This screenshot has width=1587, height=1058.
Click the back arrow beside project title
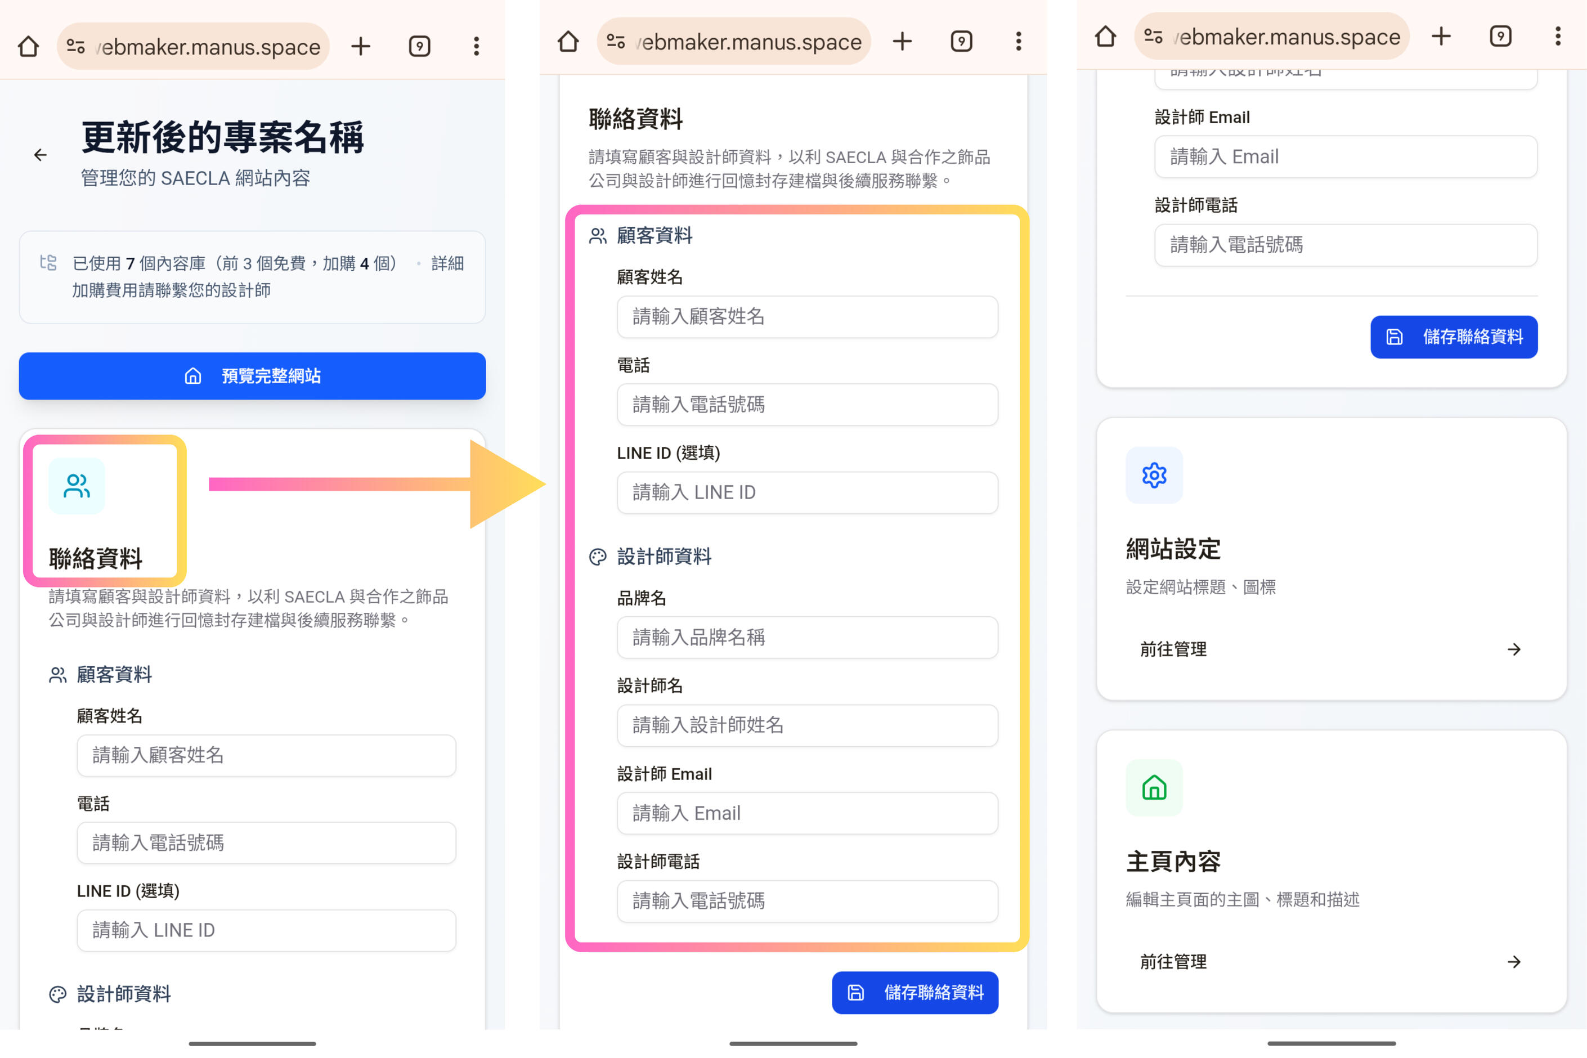[x=41, y=155]
